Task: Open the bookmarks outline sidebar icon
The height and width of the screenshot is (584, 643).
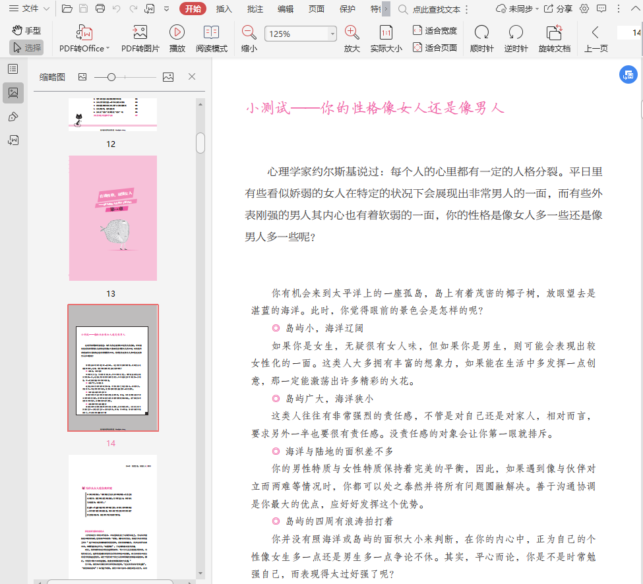Action: 13,69
